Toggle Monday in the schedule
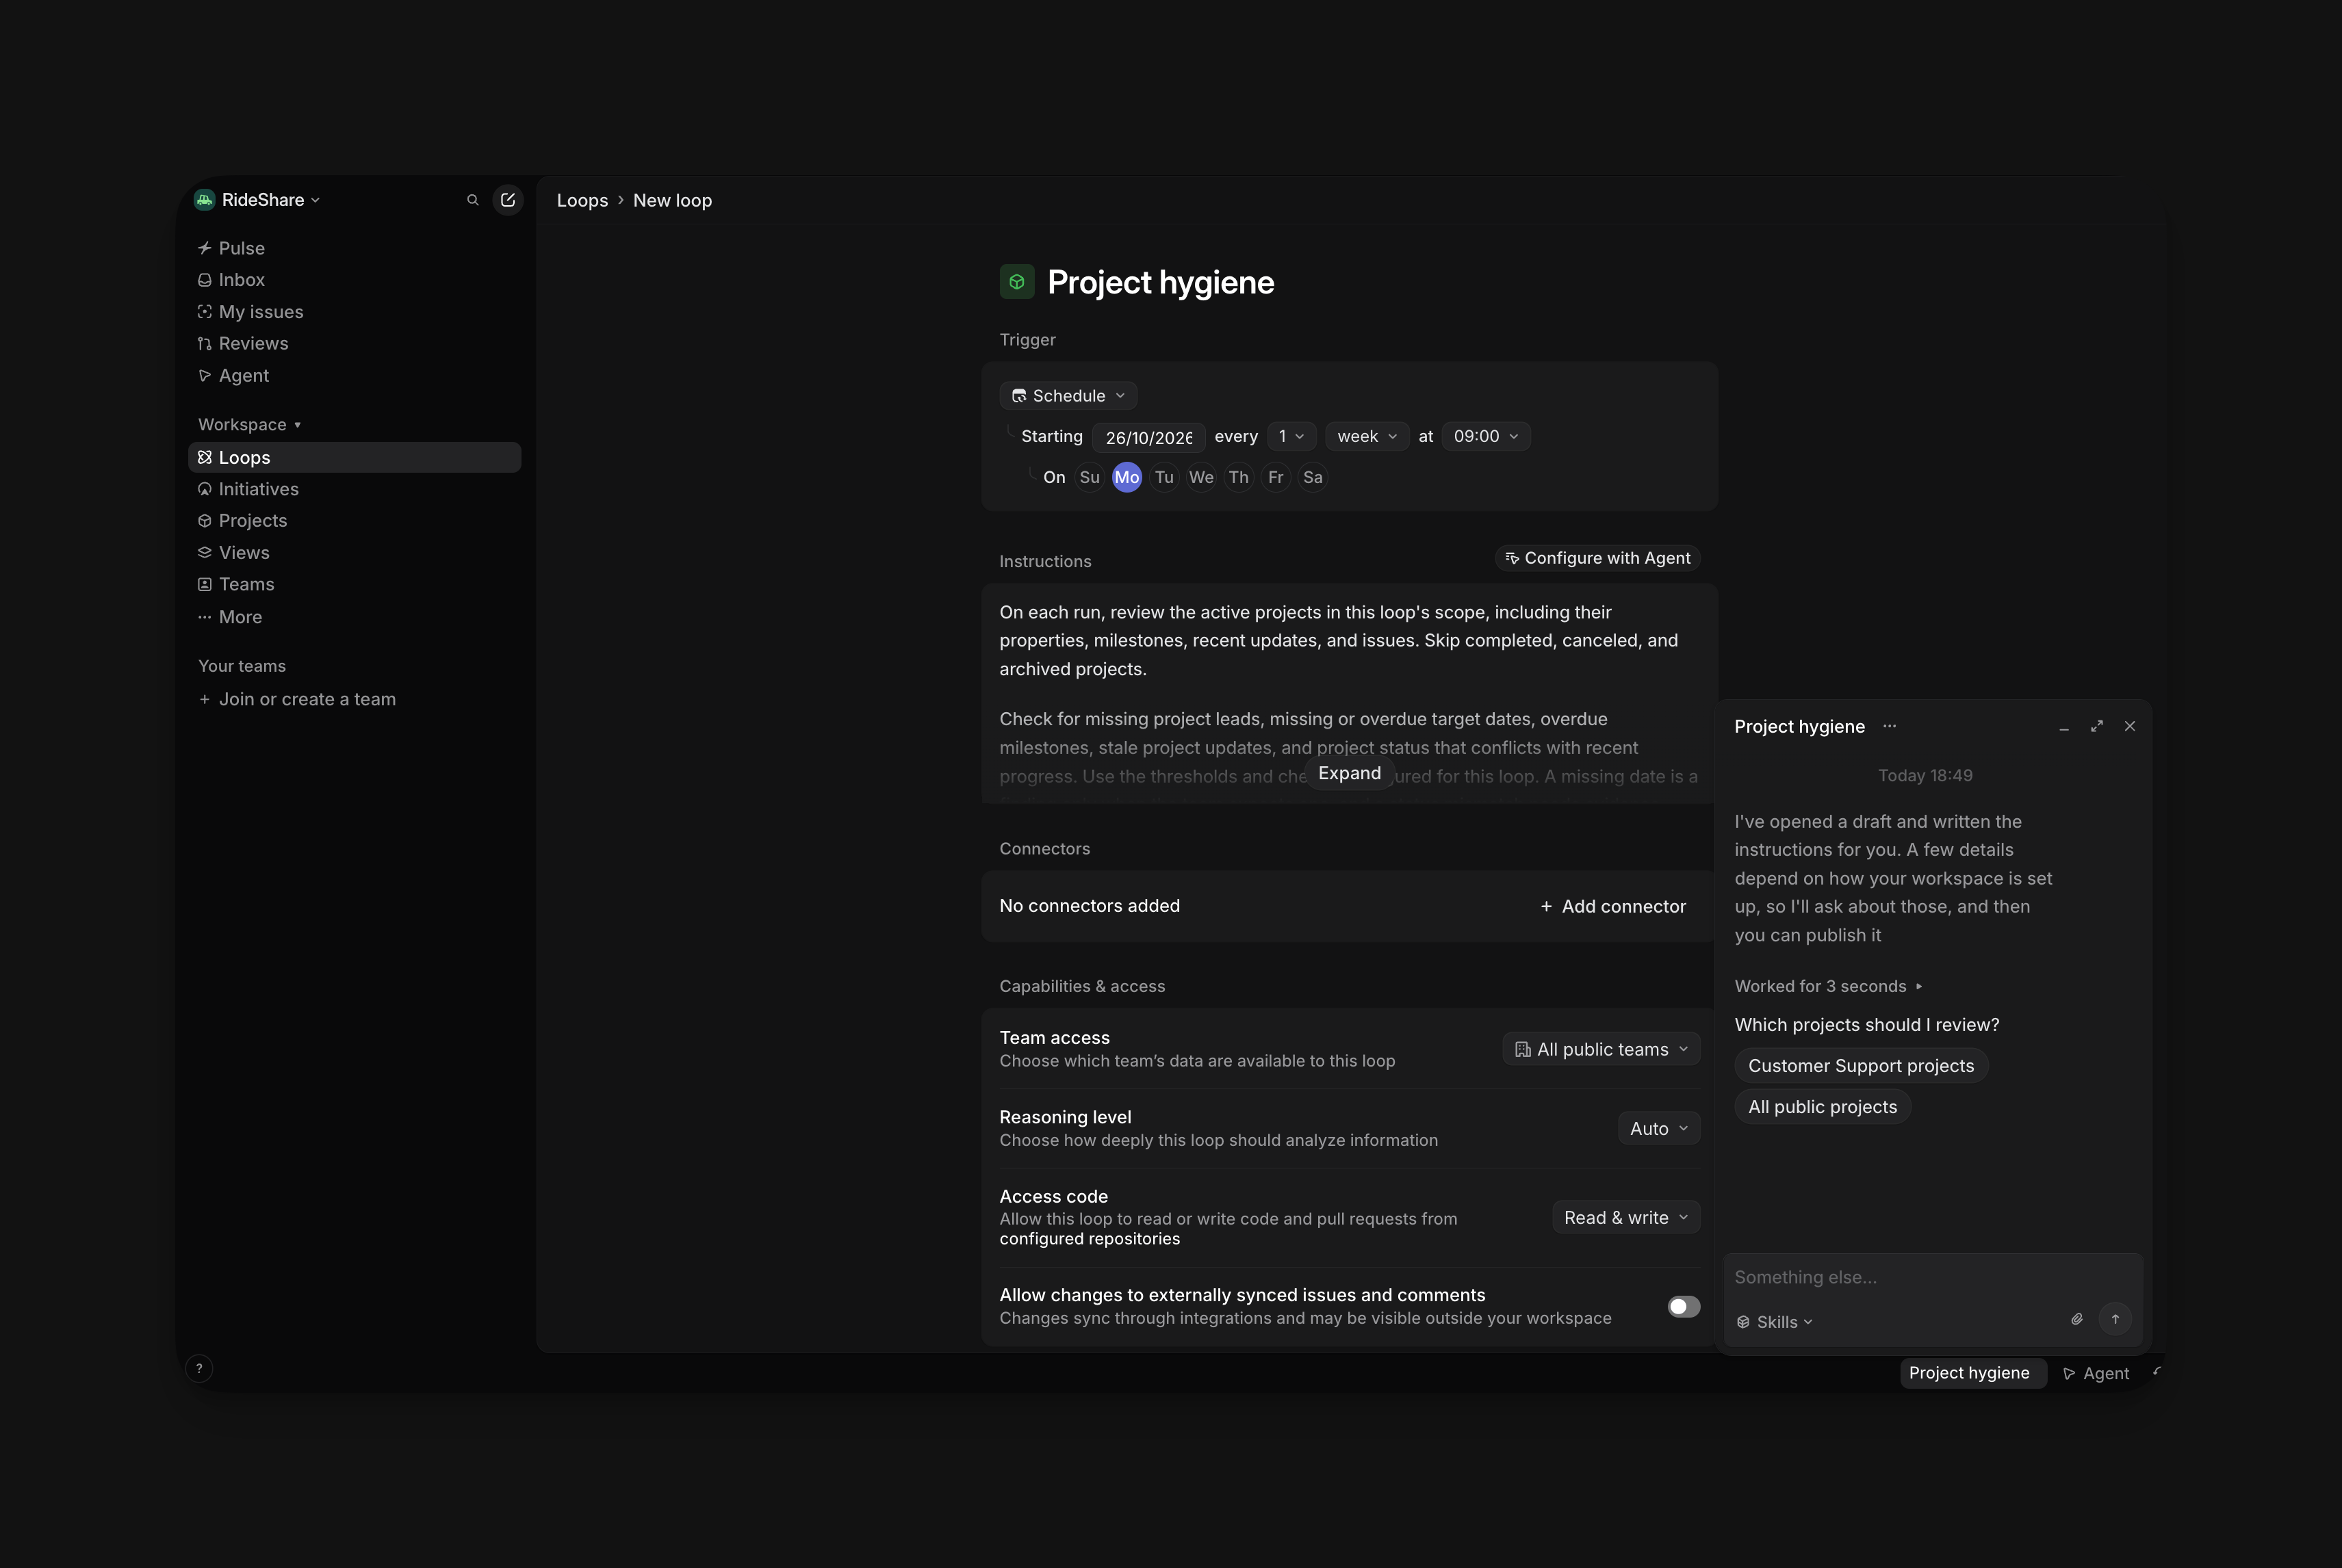This screenshot has width=2342, height=1568. click(1127, 478)
